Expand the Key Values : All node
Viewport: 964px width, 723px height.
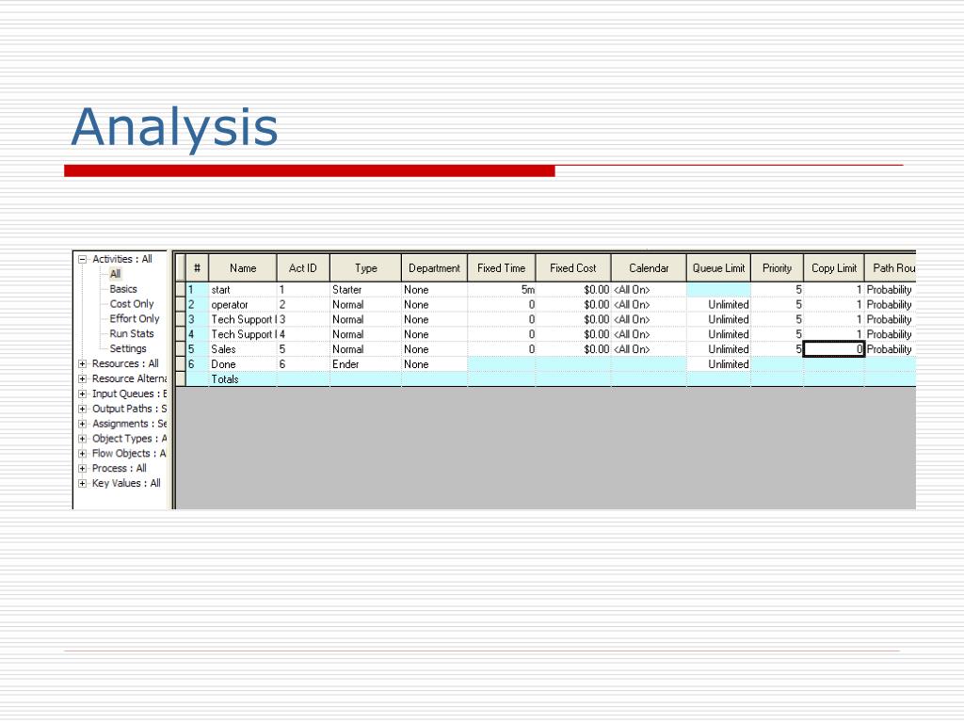83,484
